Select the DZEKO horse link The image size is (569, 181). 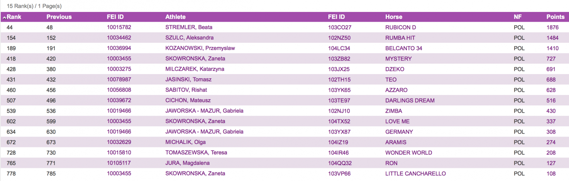point(394,69)
